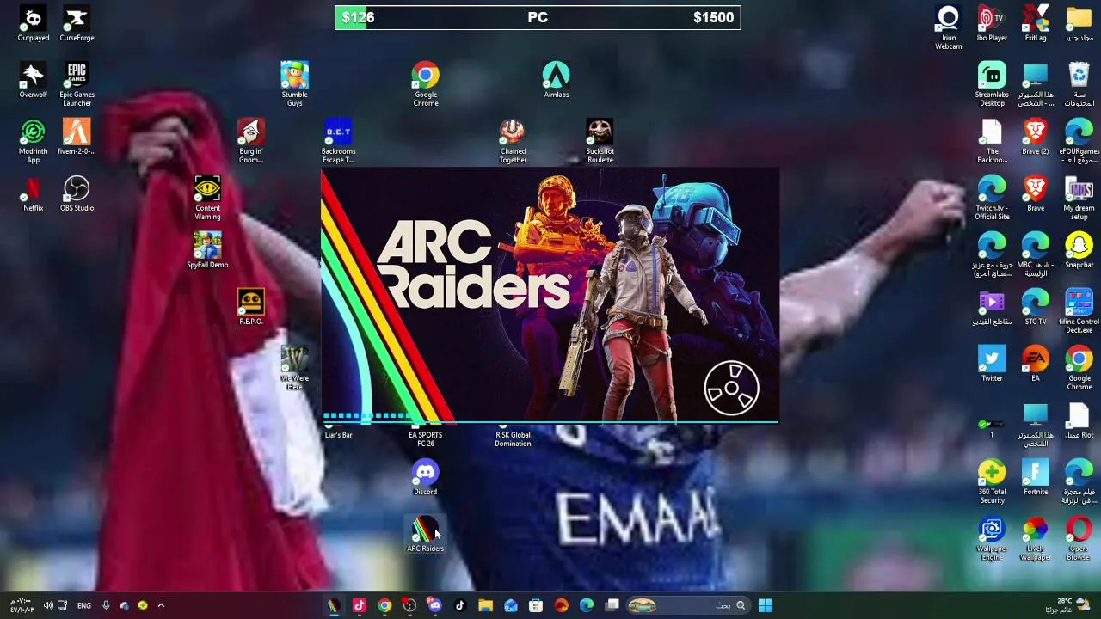Open the Outplayed desktop shortcut
Viewport: 1101px width, 619px height.
click(33, 24)
